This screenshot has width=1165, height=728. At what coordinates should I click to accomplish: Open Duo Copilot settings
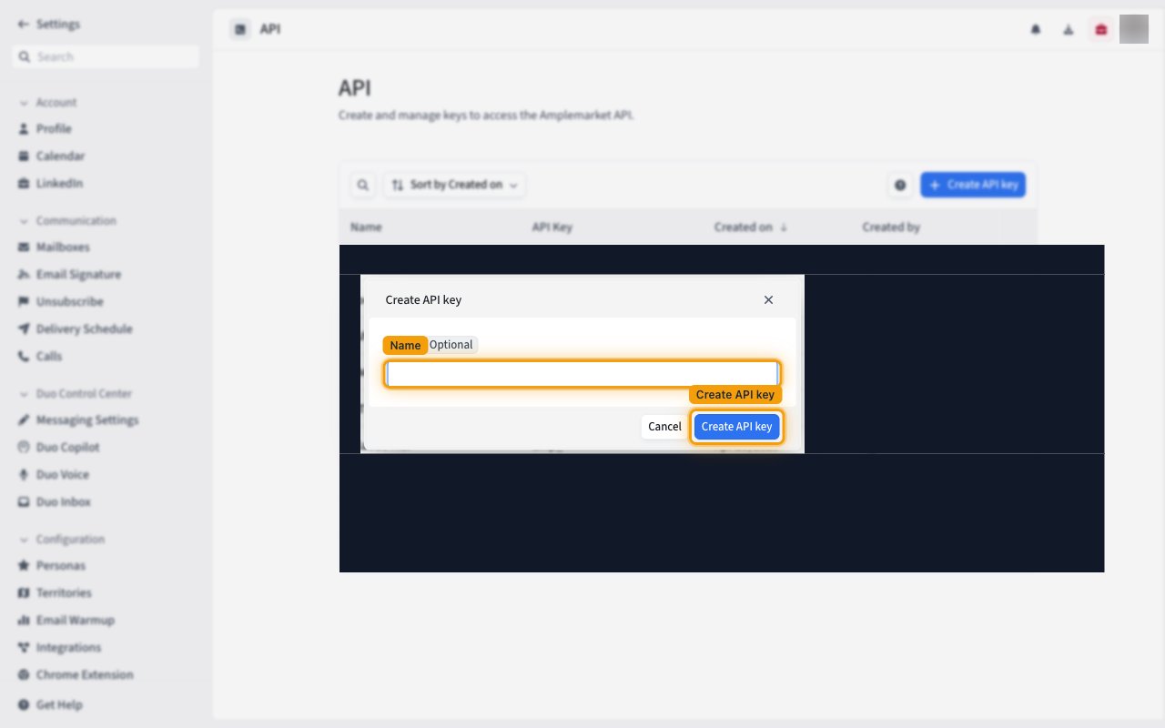coord(67,448)
